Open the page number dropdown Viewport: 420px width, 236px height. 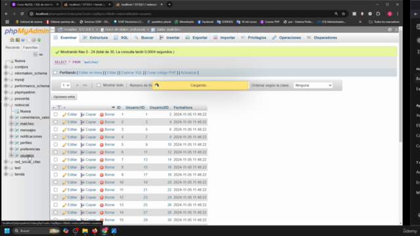pyautogui.click(x=66, y=85)
